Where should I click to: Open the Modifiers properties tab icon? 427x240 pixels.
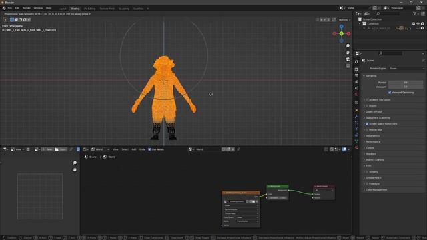click(x=356, y=117)
